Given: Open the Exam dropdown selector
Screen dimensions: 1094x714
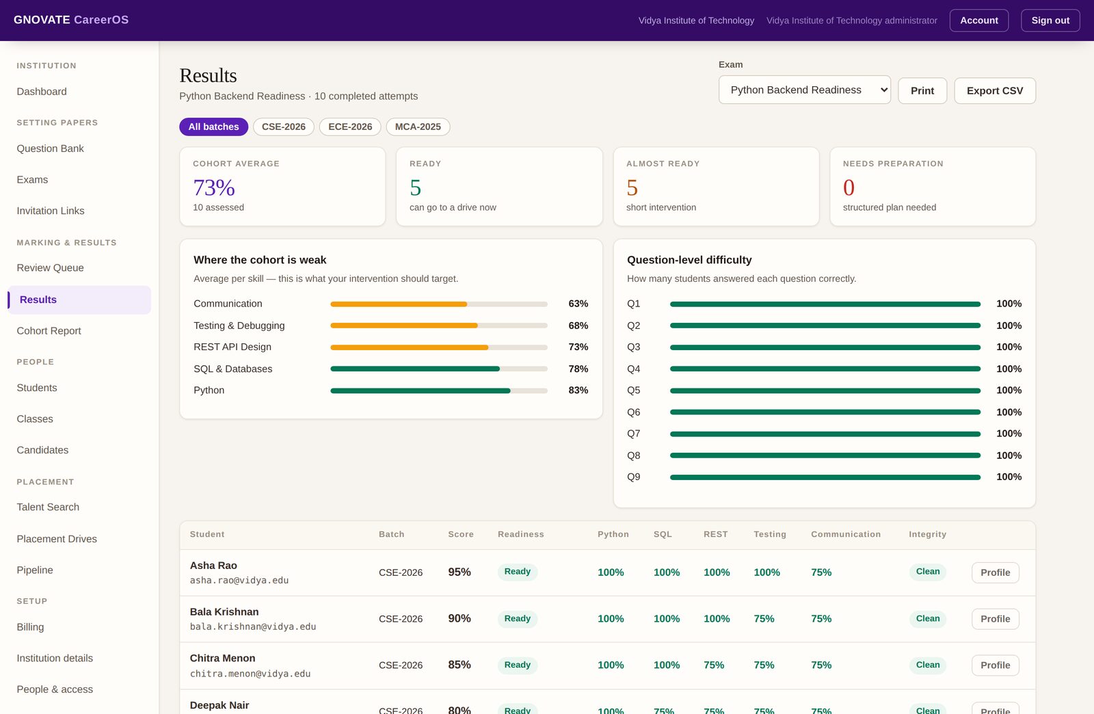Looking at the screenshot, I should (x=804, y=90).
